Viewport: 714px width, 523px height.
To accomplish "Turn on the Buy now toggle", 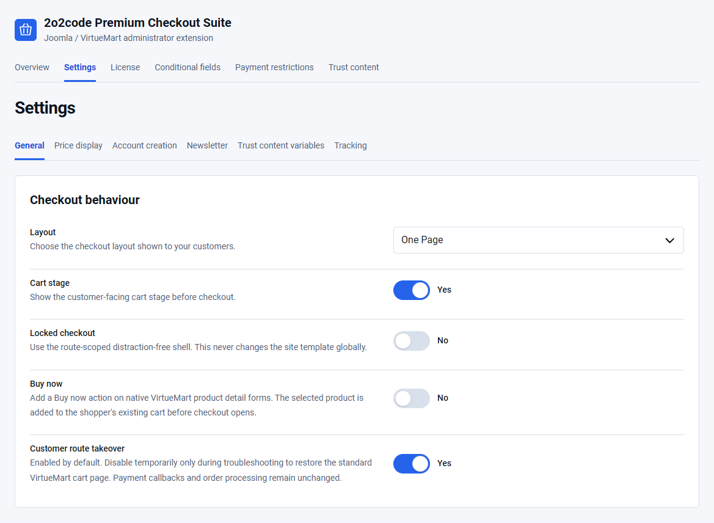I will (x=411, y=398).
